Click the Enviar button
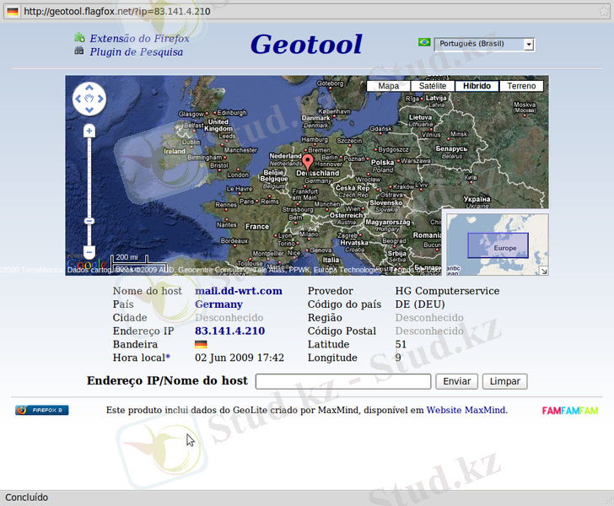The height and width of the screenshot is (506, 614). coord(456,381)
